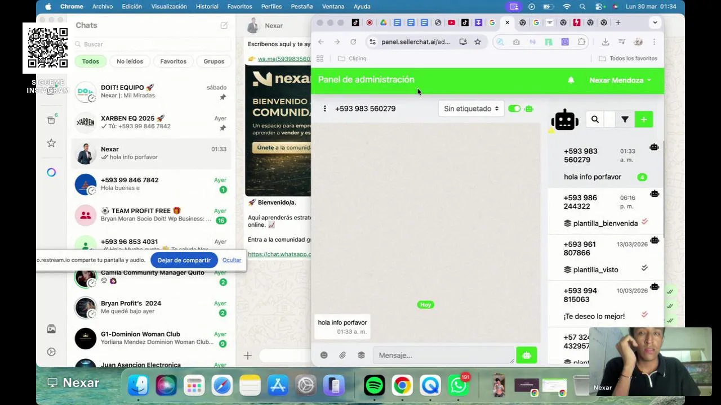Switch to the Google Drive tab in Chrome
This screenshot has width=721, height=405.
(384, 22)
